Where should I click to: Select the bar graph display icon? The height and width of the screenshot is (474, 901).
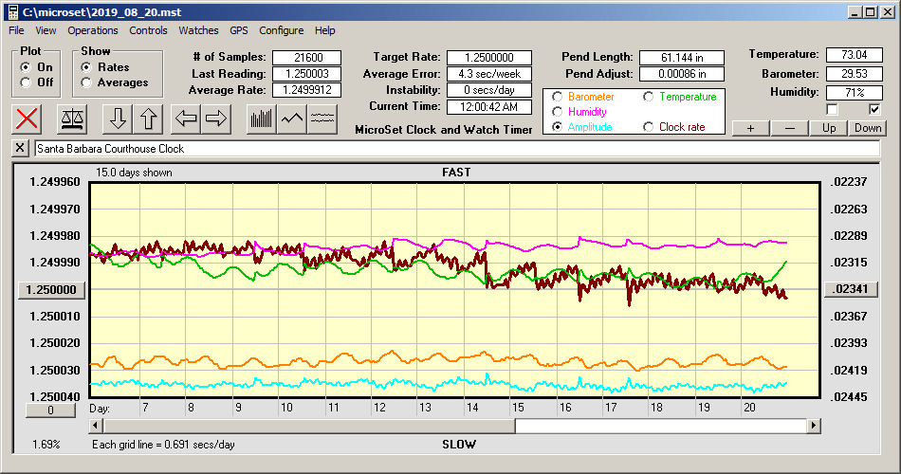click(x=262, y=118)
